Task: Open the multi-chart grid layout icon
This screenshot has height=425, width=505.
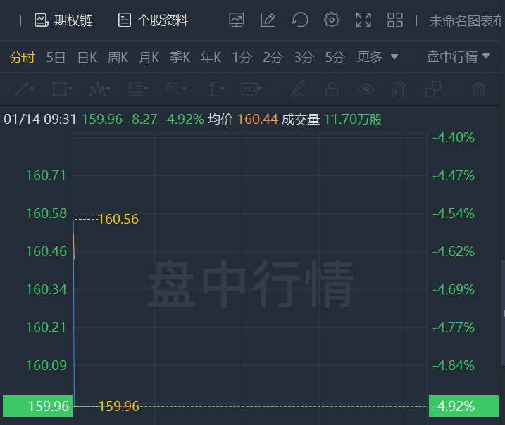Action: 395,20
